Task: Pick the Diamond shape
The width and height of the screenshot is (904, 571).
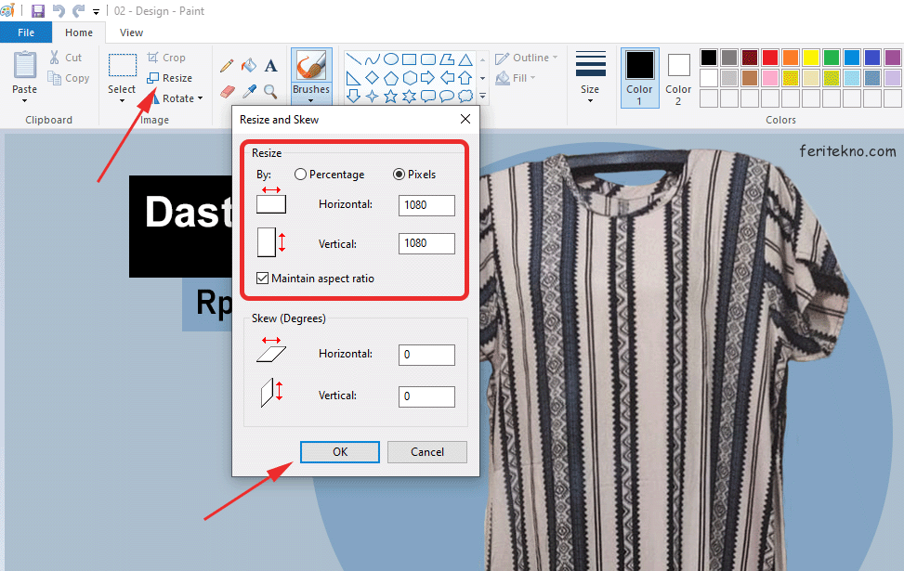Action: pyautogui.click(x=373, y=78)
